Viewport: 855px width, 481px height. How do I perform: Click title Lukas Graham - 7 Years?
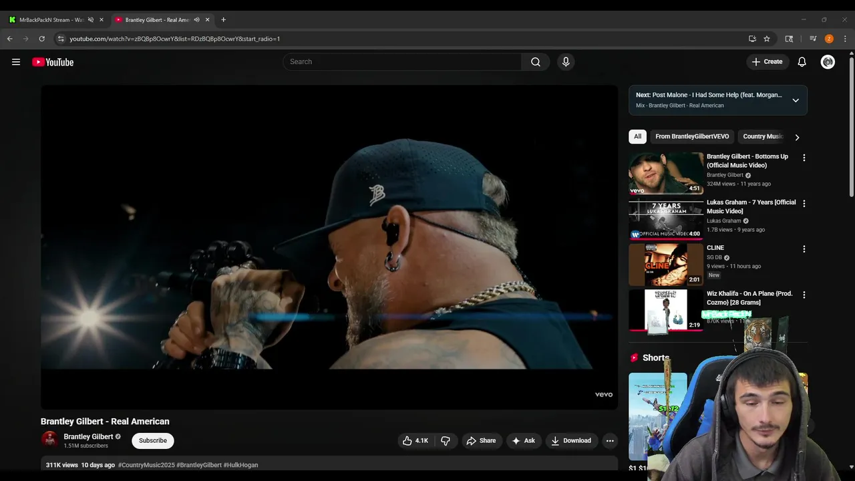click(x=751, y=206)
